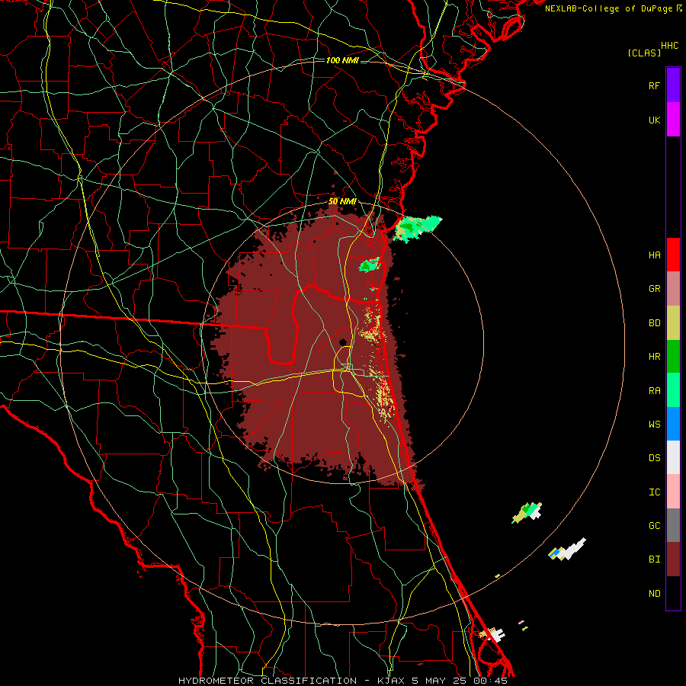Click the BI legend label
Image resolution: width=686 pixels, height=686 pixels.
coord(654,559)
